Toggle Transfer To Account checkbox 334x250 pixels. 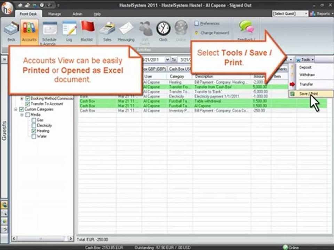tap(27, 104)
